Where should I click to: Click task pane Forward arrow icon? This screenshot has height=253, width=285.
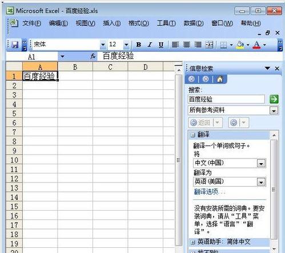click(206, 79)
